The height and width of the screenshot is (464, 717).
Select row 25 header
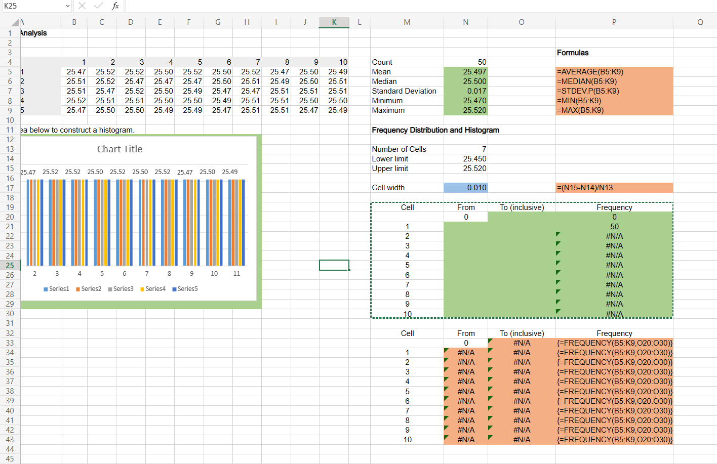[10, 265]
